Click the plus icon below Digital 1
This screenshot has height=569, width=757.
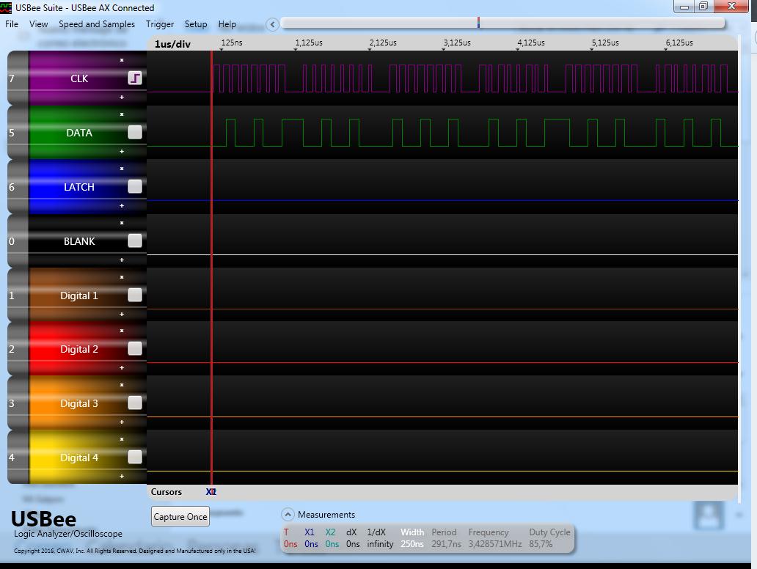[x=122, y=314]
